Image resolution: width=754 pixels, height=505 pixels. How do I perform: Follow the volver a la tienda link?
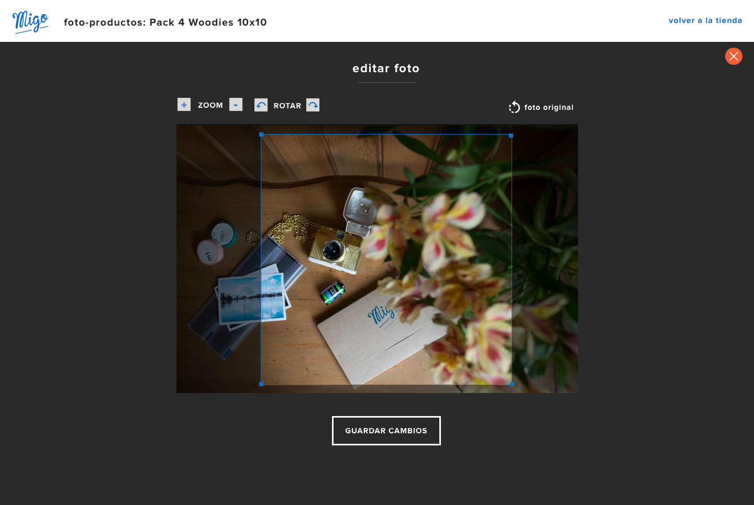tap(705, 20)
